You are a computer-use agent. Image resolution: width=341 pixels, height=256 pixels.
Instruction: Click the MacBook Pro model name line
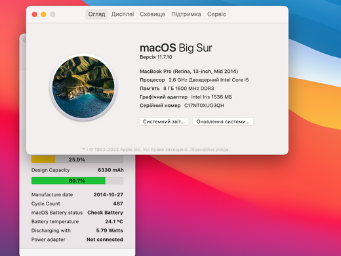click(189, 72)
